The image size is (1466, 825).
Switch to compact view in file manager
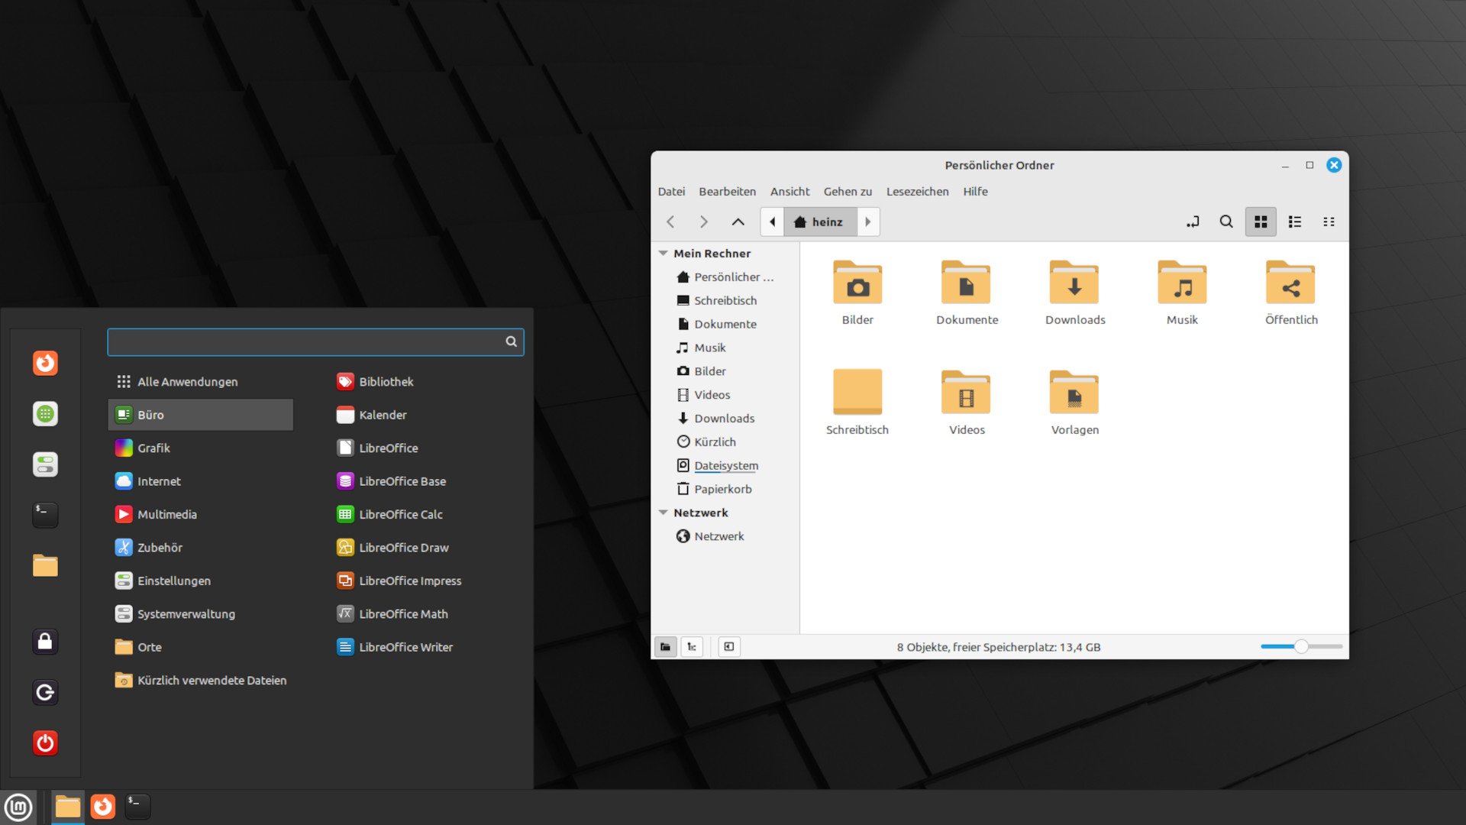pyautogui.click(x=1329, y=222)
